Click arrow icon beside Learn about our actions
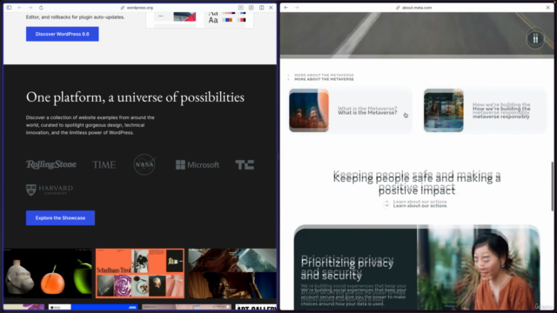Image resolution: width=557 pixels, height=313 pixels. (386, 205)
